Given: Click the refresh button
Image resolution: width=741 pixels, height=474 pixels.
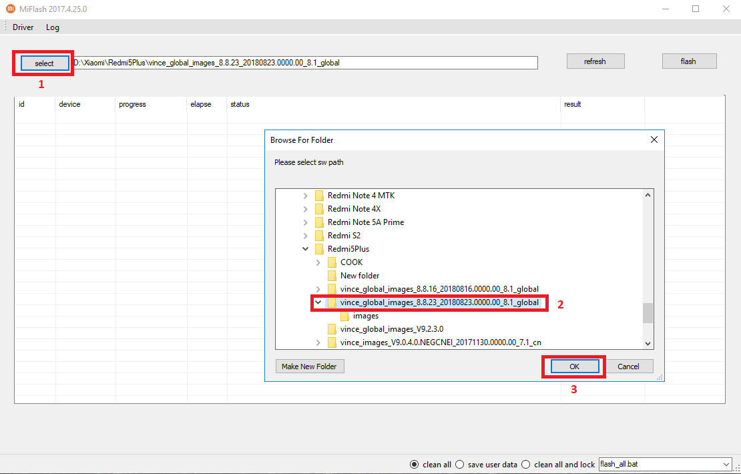Looking at the screenshot, I should [595, 61].
